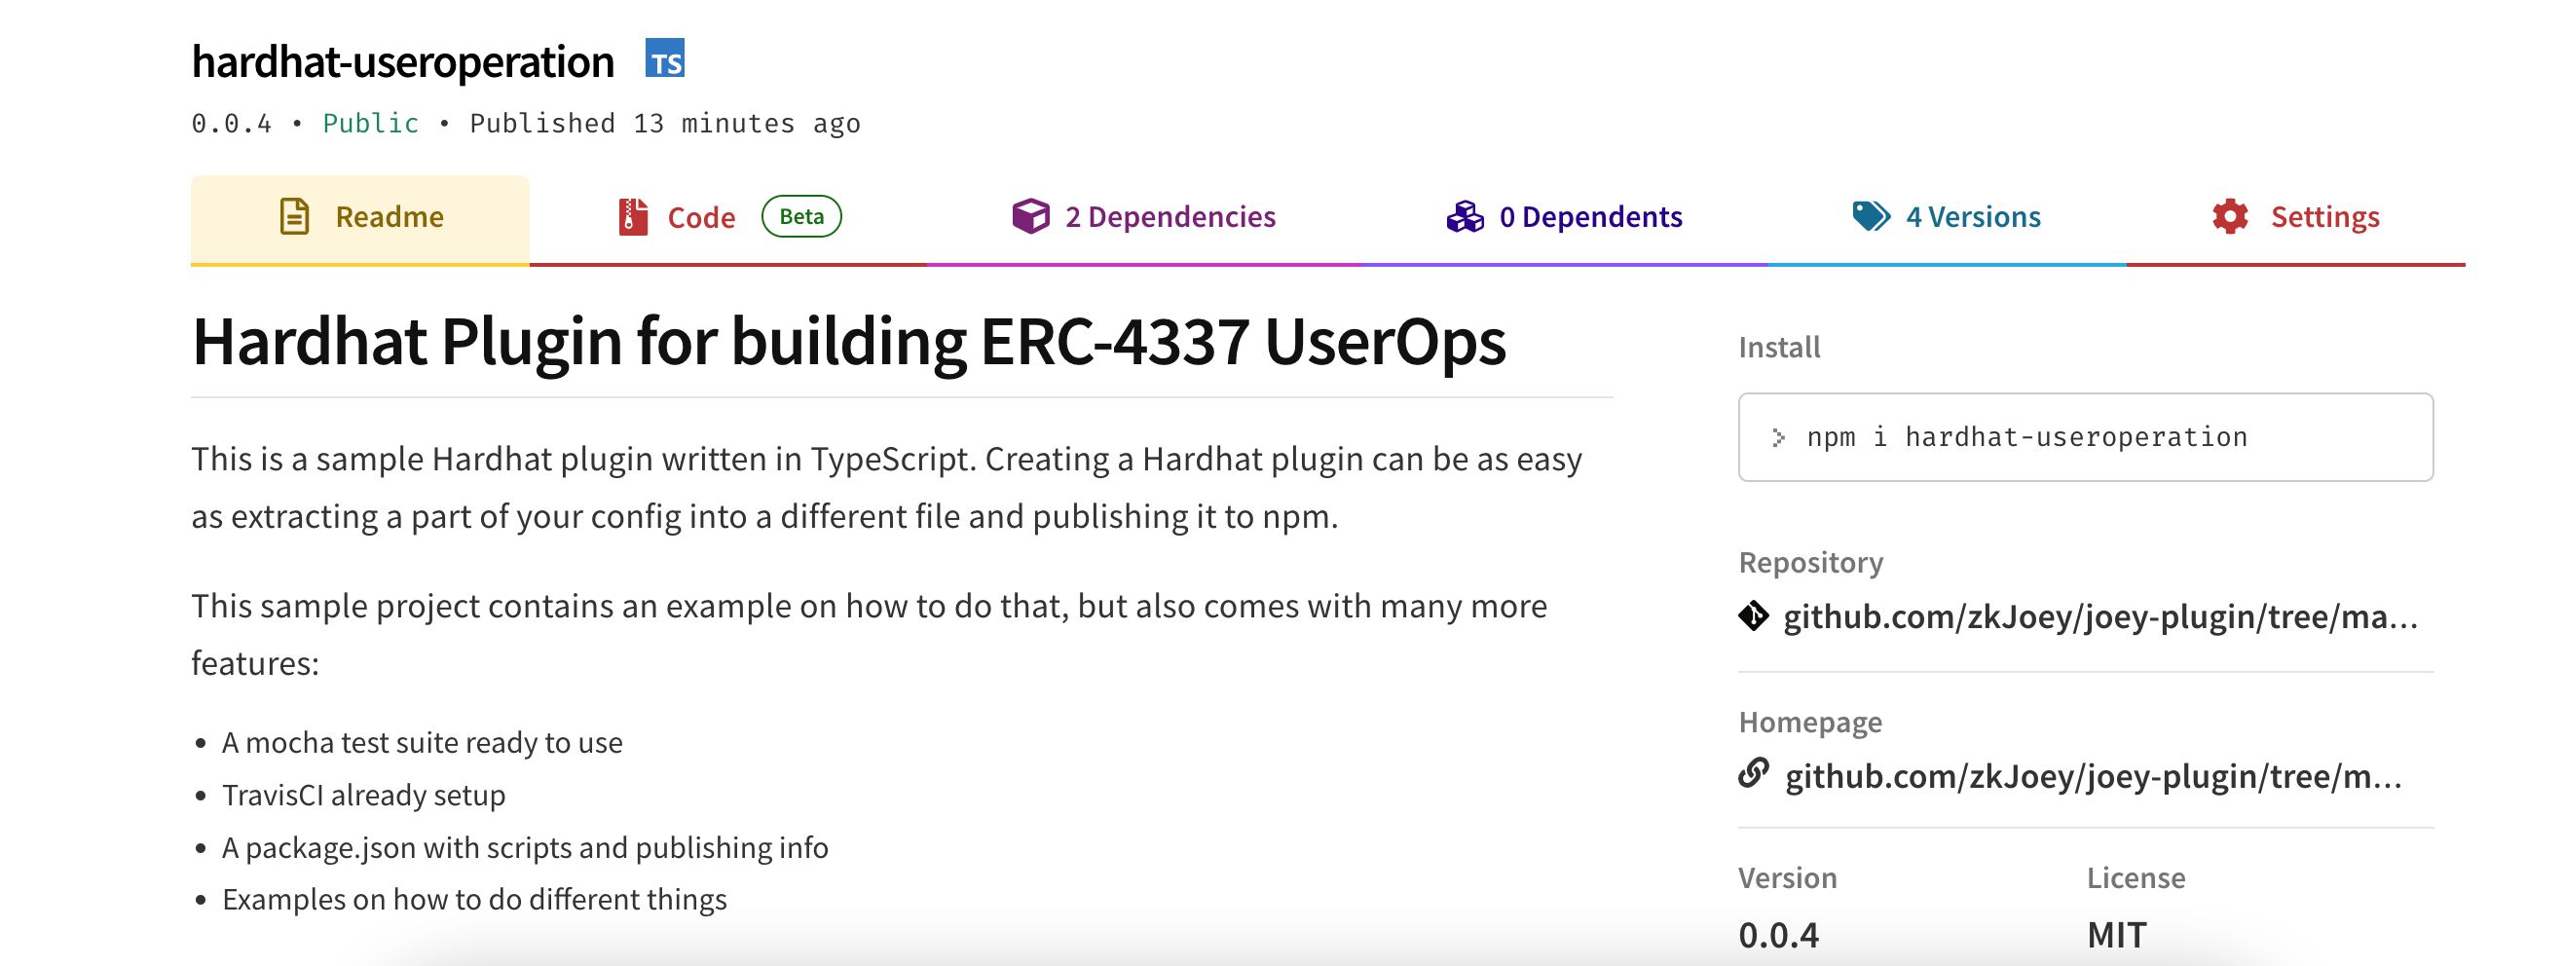Click the MIT license value

2116,935
